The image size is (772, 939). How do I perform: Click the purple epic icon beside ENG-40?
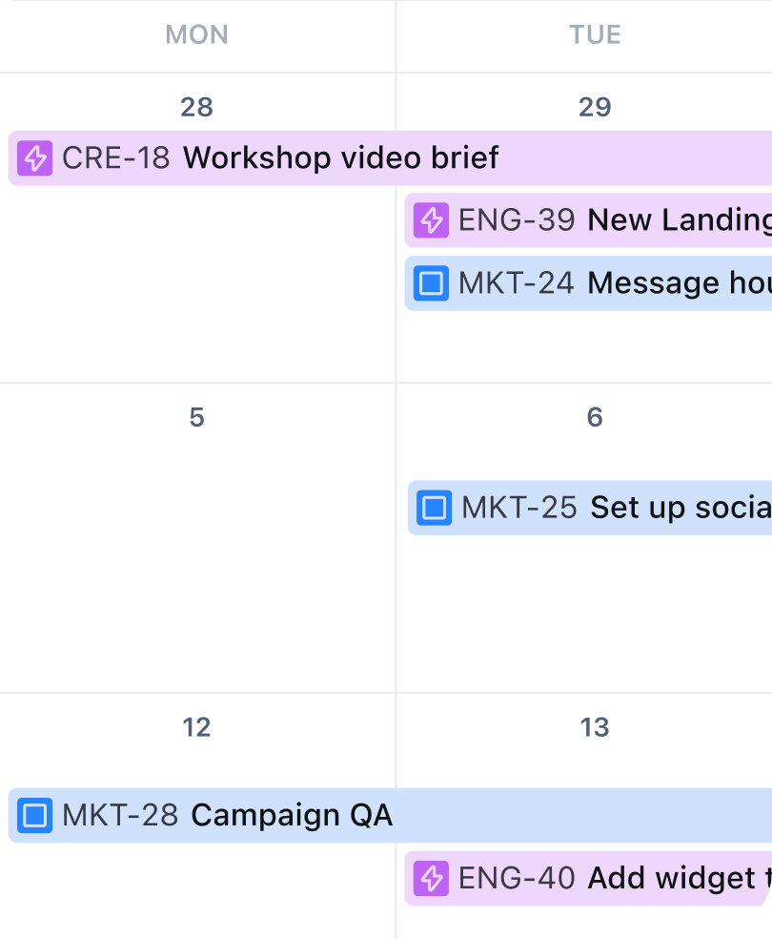click(432, 878)
